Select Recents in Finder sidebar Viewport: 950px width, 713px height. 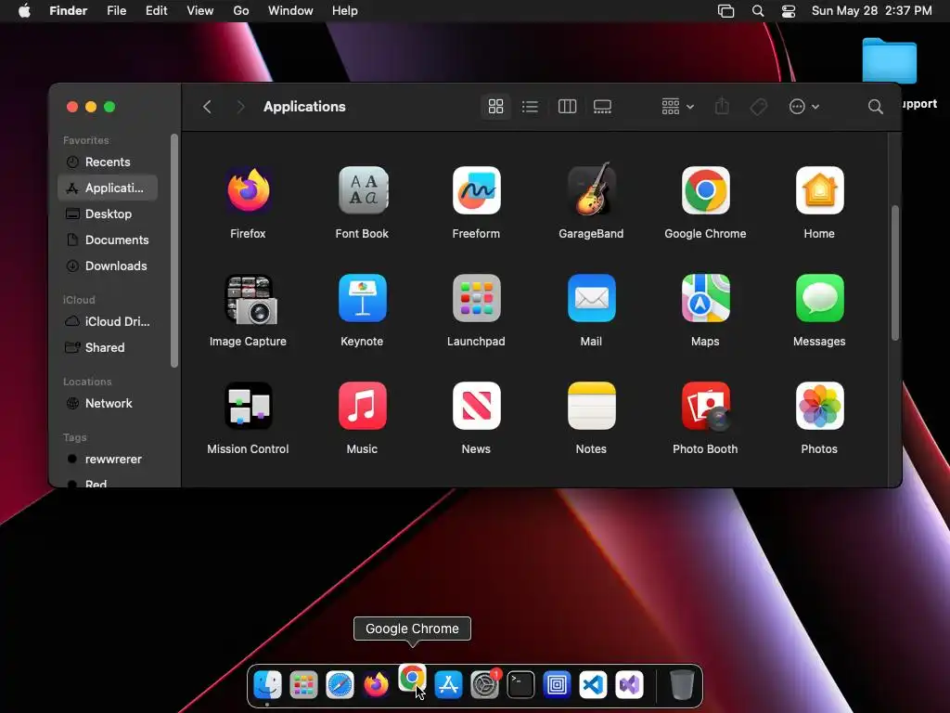[x=108, y=162]
